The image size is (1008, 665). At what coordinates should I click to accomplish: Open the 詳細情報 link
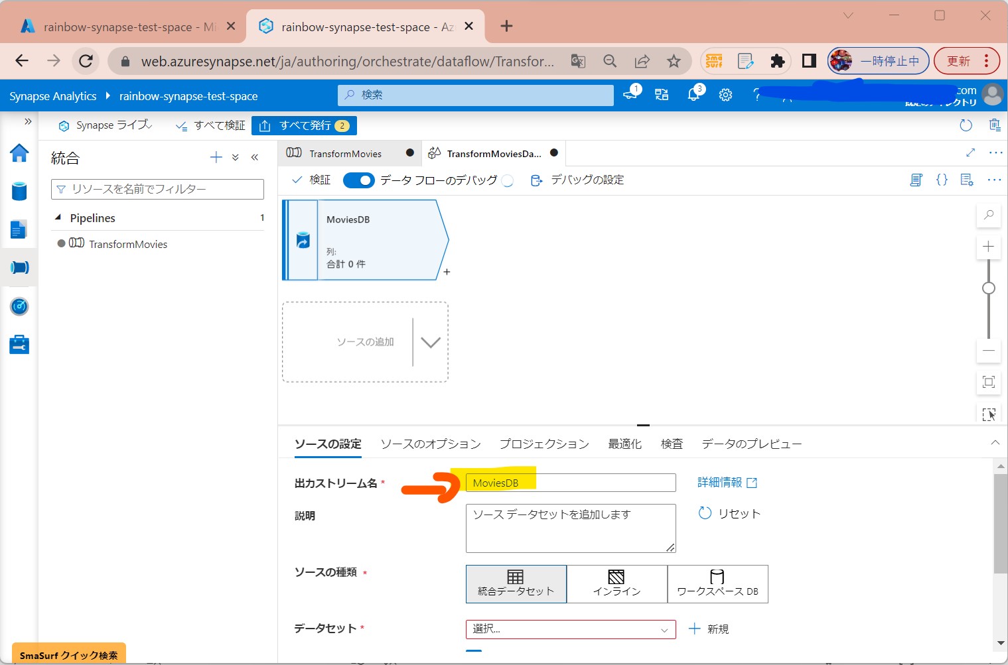pos(727,483)
